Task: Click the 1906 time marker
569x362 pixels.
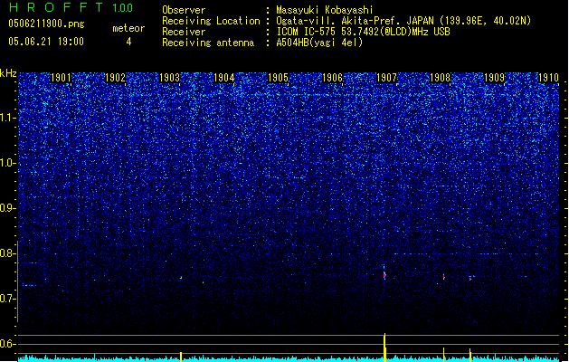Action: click(332, 77)
